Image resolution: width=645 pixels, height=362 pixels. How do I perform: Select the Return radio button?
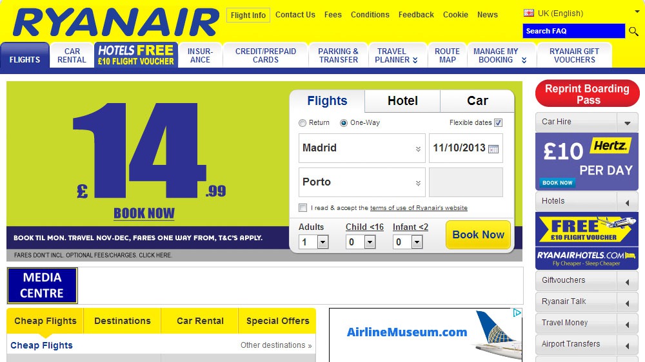point(303,123)
